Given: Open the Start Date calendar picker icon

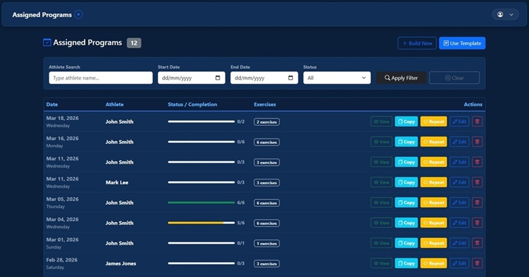Looking at the screenshot, I should [x=218, y=78].
